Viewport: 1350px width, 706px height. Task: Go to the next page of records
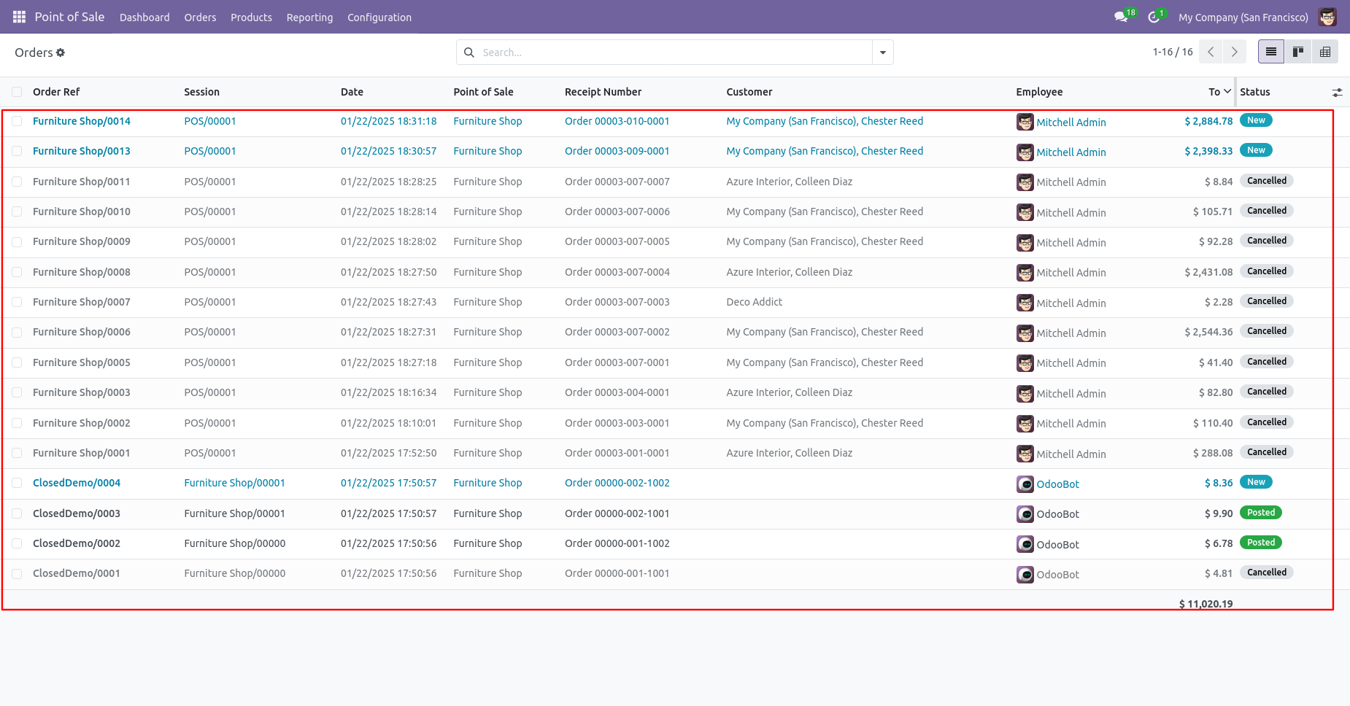pyautogui.click(x=1234, y=52)
